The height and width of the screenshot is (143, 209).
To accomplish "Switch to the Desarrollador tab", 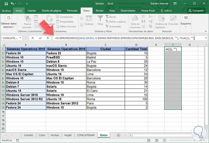I will [128, 11].
